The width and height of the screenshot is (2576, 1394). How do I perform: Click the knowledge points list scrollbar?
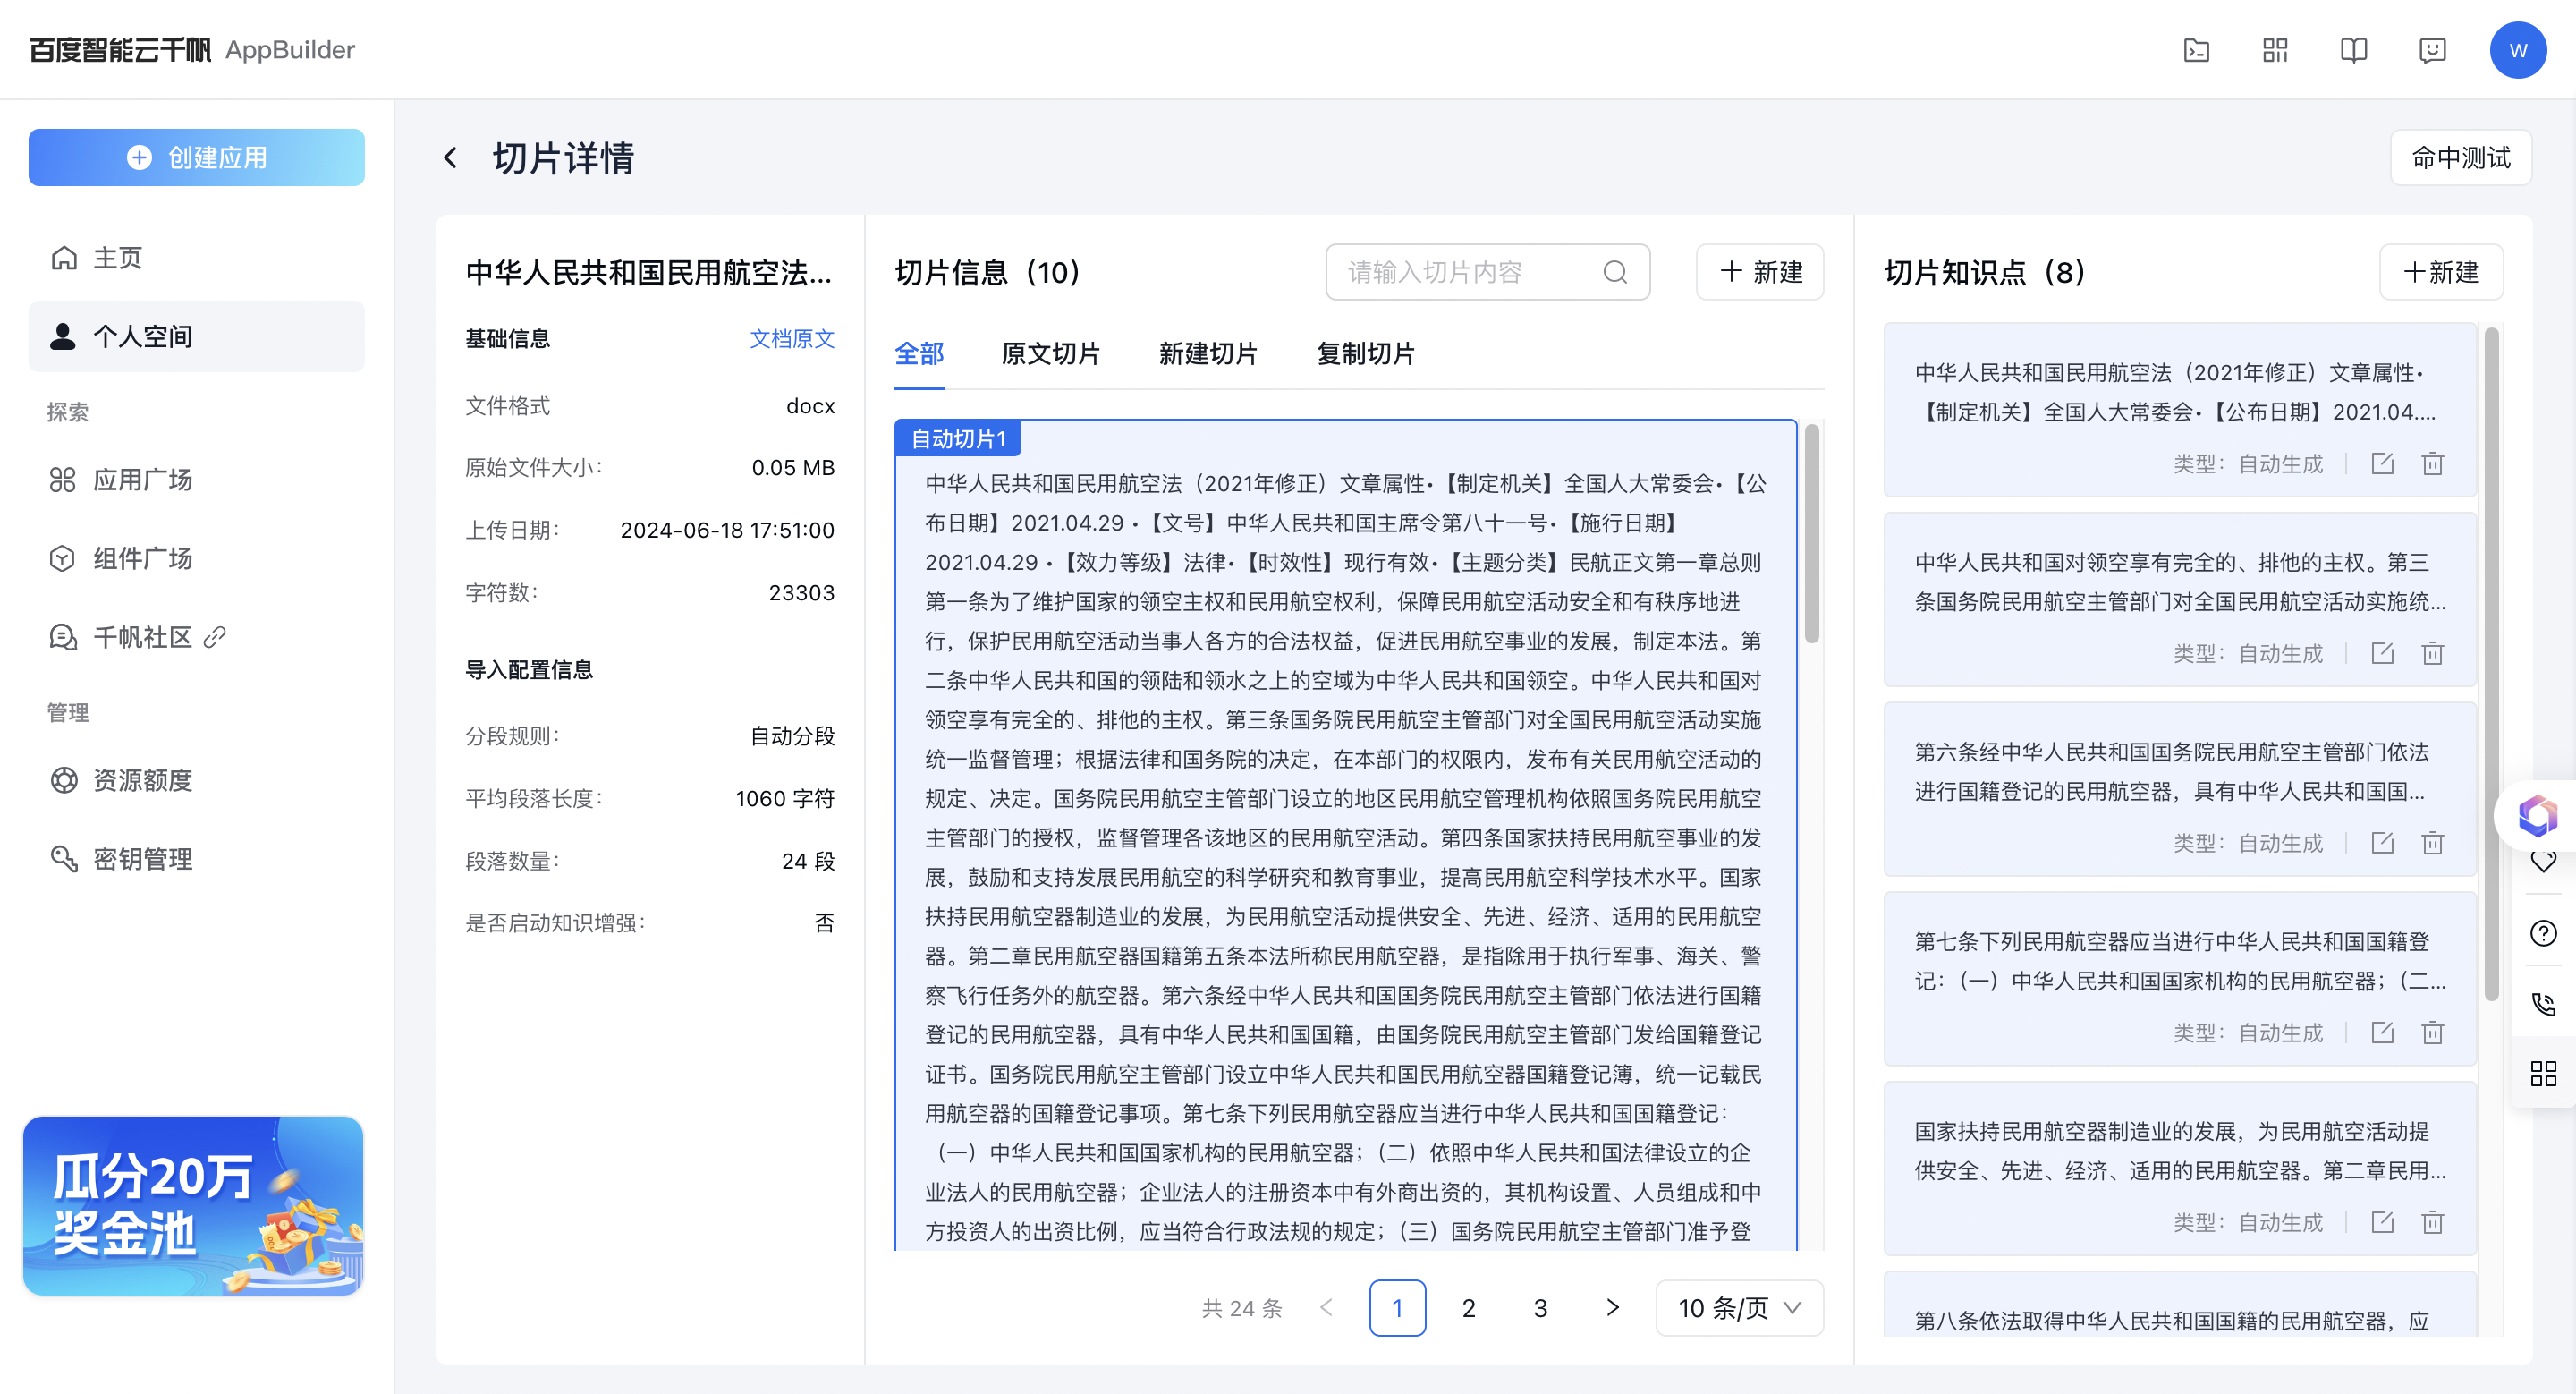tap(2491, 665)
